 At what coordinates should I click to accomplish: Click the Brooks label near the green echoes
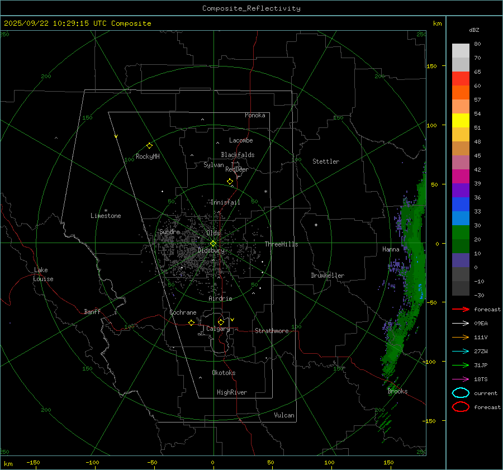pyautogui.click(x=397, y=391)
